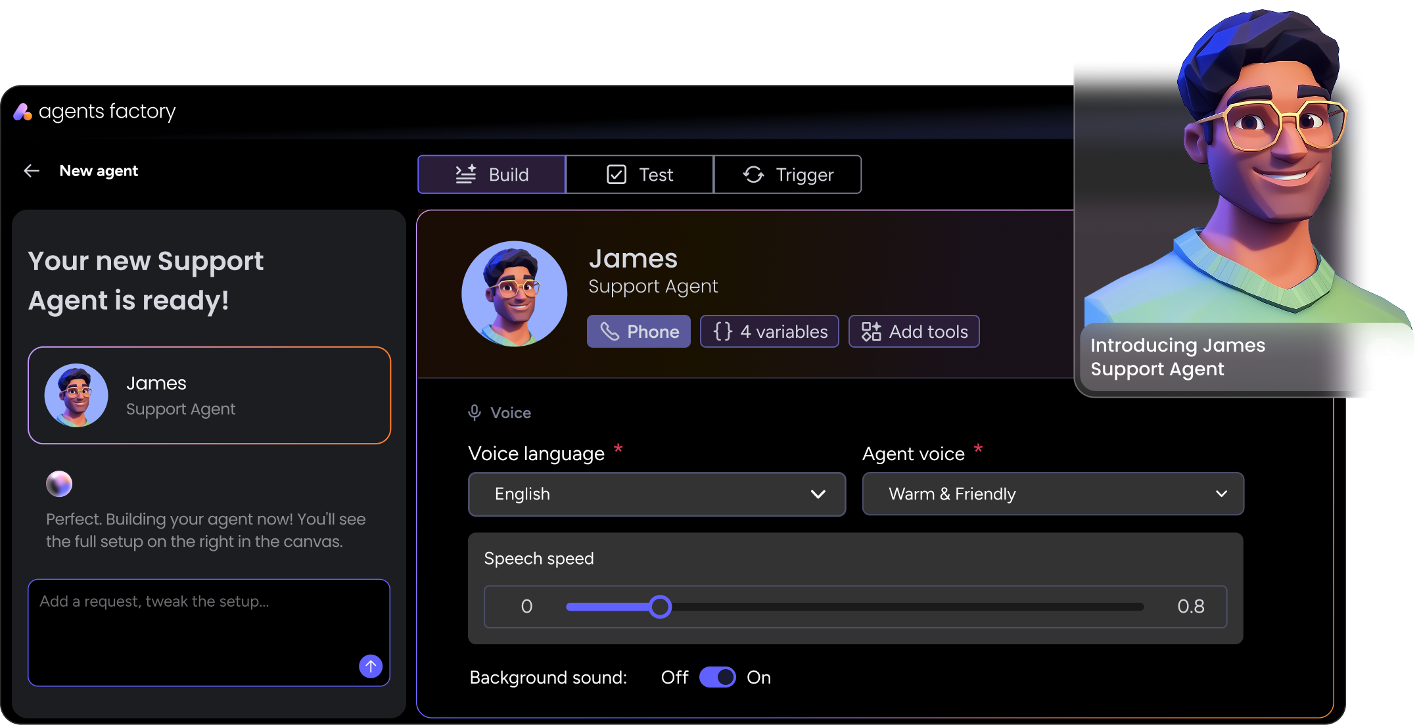
Task: Open the Trigger tab
Action: coord(787,175)
